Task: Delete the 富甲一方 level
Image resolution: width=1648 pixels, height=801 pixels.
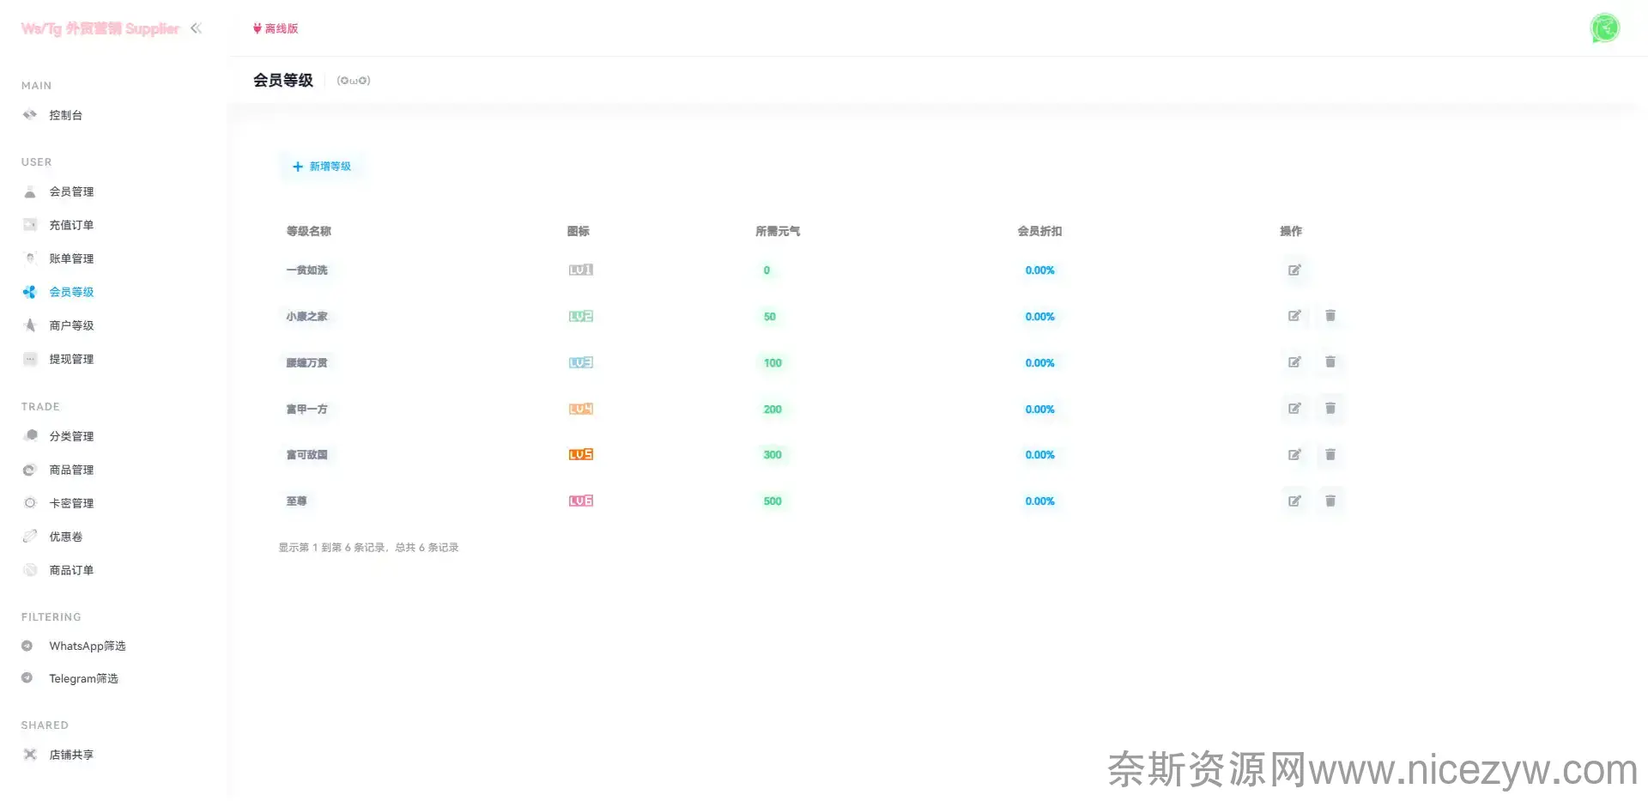Action: click(1330, 409)
